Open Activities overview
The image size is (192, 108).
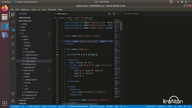pos(6,2)
